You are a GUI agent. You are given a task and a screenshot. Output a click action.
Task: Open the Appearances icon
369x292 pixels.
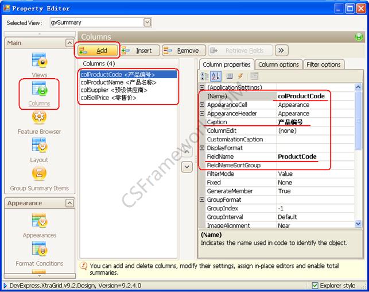pos(39,221)
